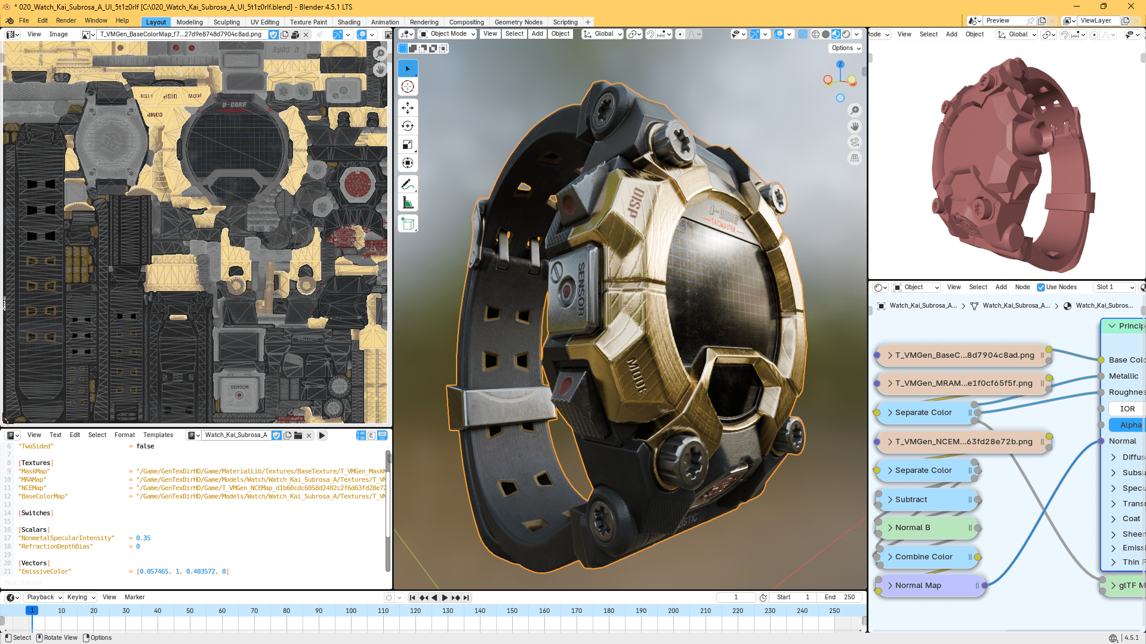Open the Templates menu in text editor
Screen dimensions: 1146x644
(158, 435)
